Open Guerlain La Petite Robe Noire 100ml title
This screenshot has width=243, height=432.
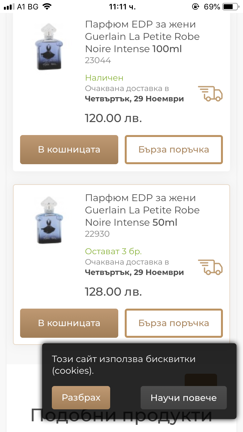coord(142,37)
